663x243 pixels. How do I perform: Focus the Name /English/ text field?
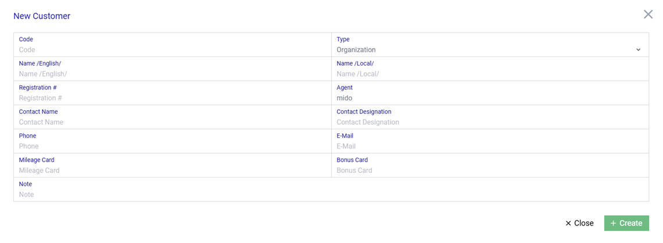click(172, 74)
